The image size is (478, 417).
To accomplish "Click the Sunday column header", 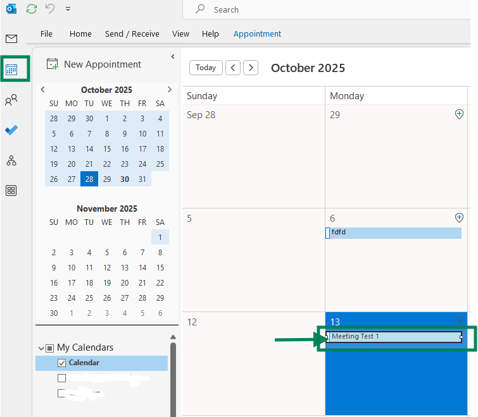I will [254, 96].
